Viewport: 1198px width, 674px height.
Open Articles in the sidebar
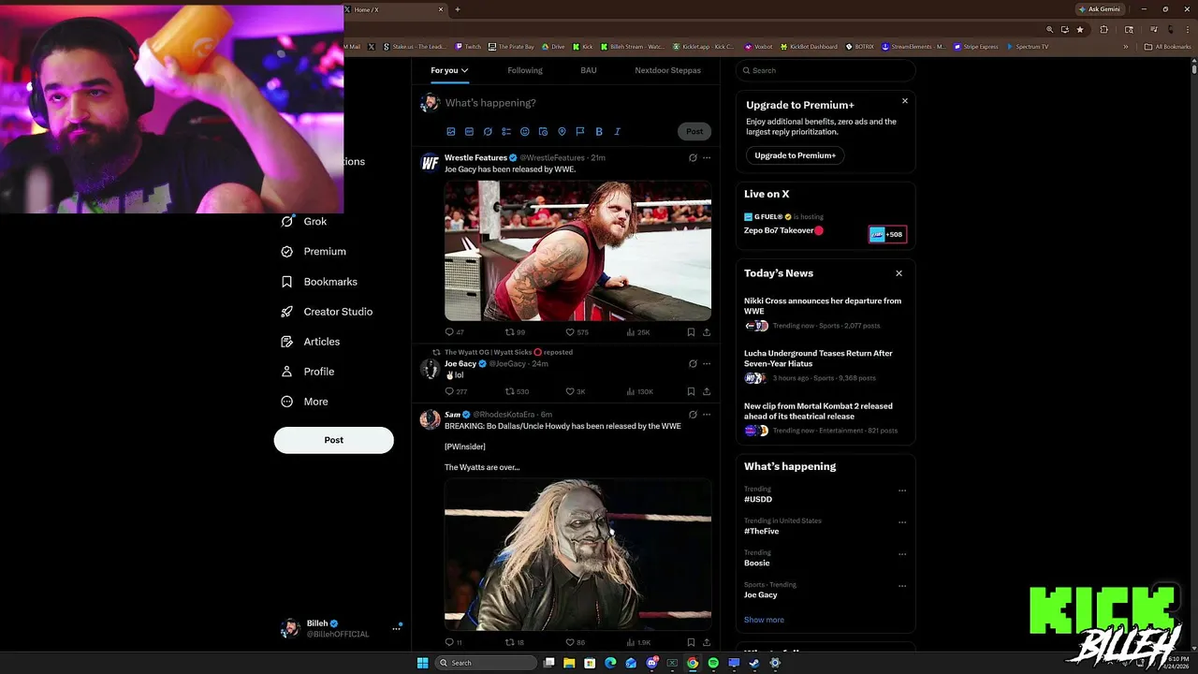[x=311, y=342]
